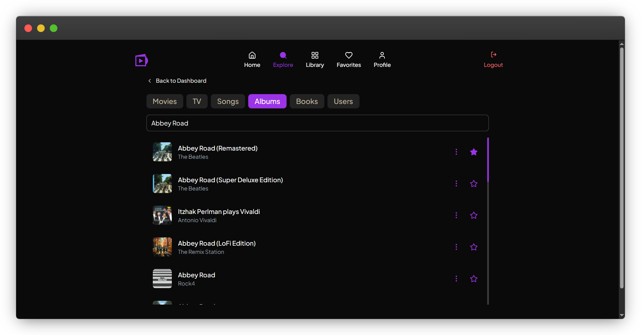Select the Albums tab

point(267,101)
